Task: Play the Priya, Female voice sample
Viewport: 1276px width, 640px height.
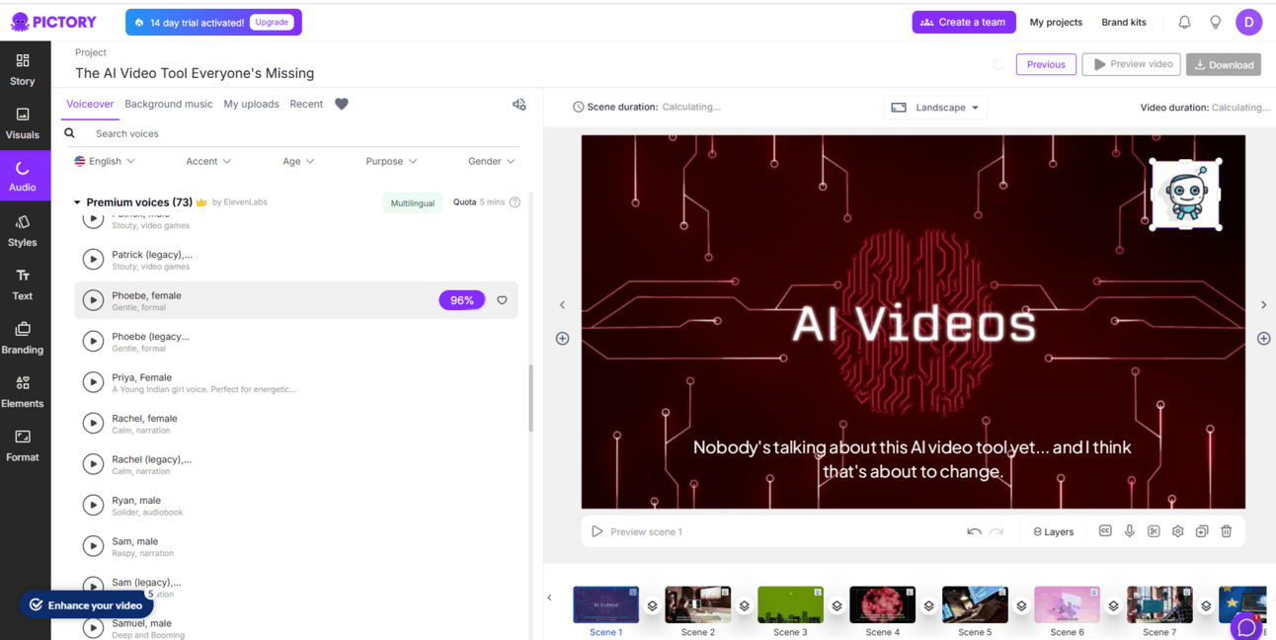Action: click(93, 382)
